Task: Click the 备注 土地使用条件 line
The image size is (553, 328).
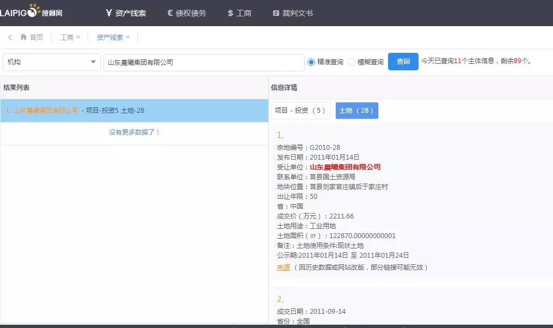Action: point(320,245)
